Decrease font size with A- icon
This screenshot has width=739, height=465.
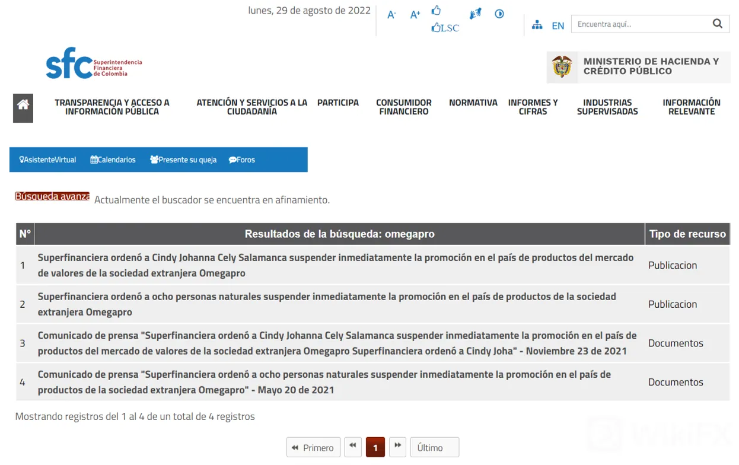point(391,15)
